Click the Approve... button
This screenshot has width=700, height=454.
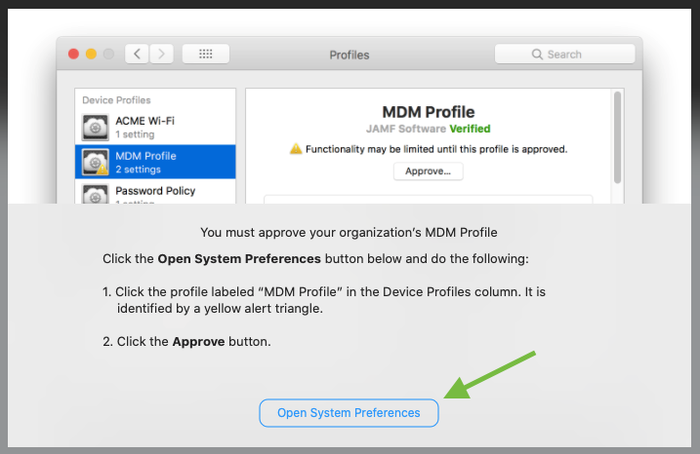click(x=429, y=171)
